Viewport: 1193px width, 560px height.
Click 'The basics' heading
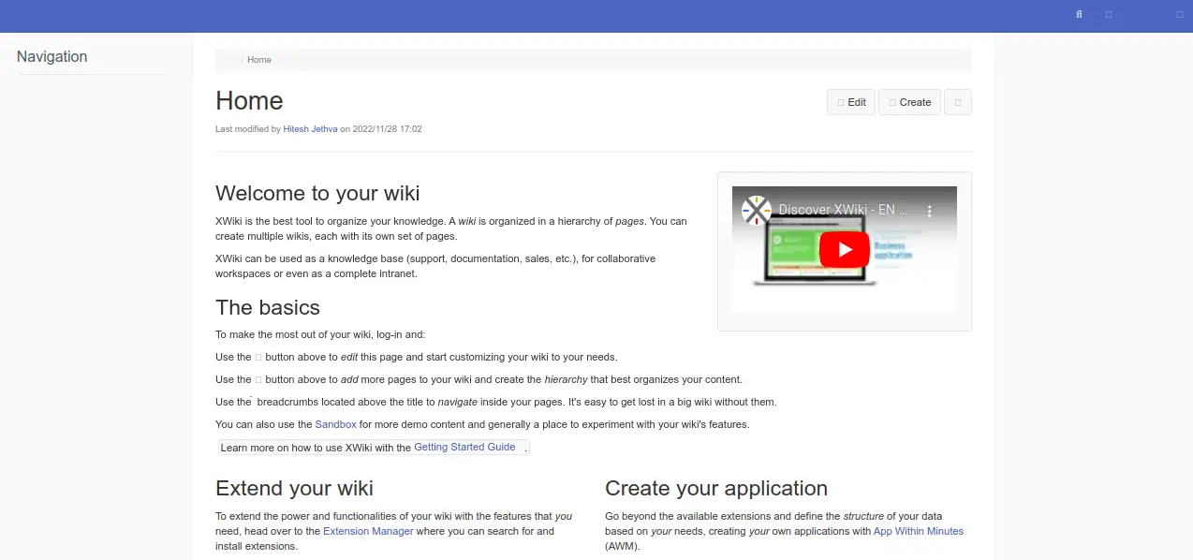(268, 307)
